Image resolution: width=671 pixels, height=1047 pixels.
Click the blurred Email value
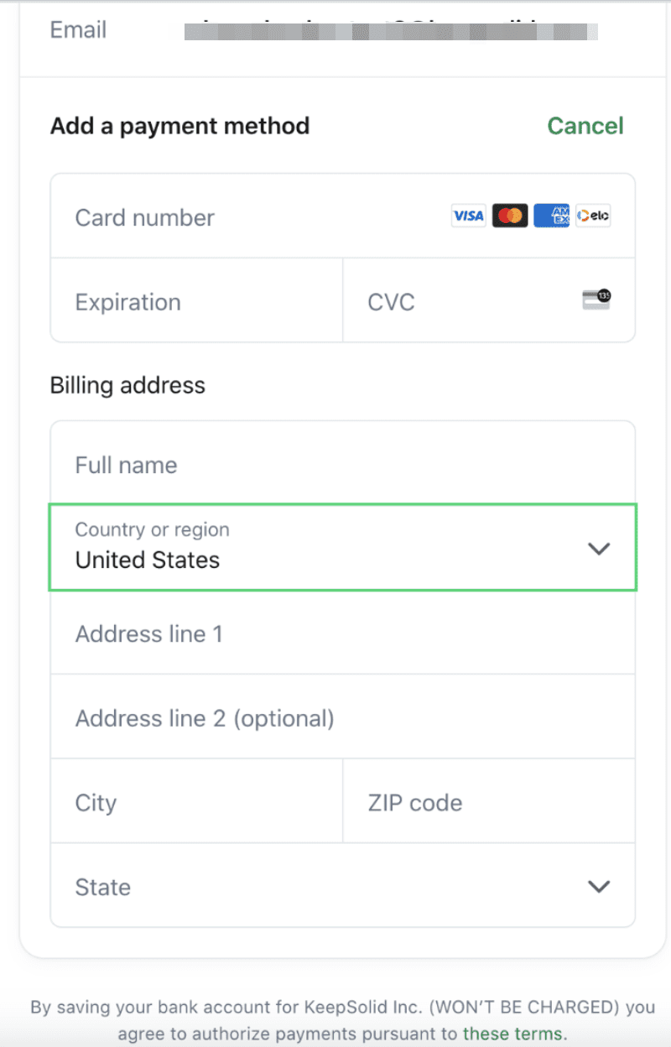pyautogui.click(x=391, y=32)
